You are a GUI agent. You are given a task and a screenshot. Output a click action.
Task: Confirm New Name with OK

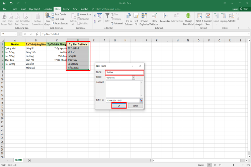click(x=119, y=106)
